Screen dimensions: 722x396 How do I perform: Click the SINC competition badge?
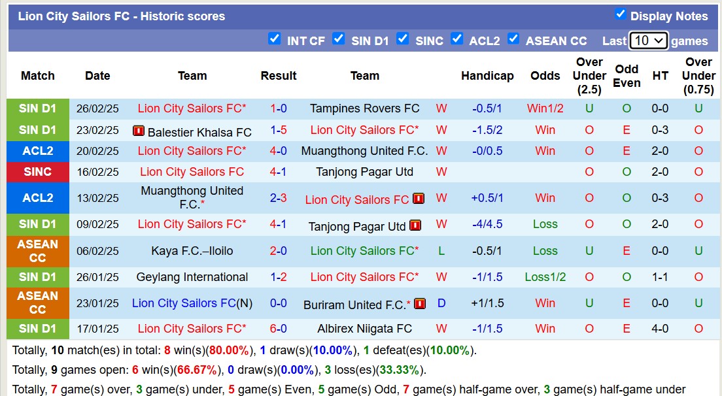pyautogui.click(x=38, y=172)
